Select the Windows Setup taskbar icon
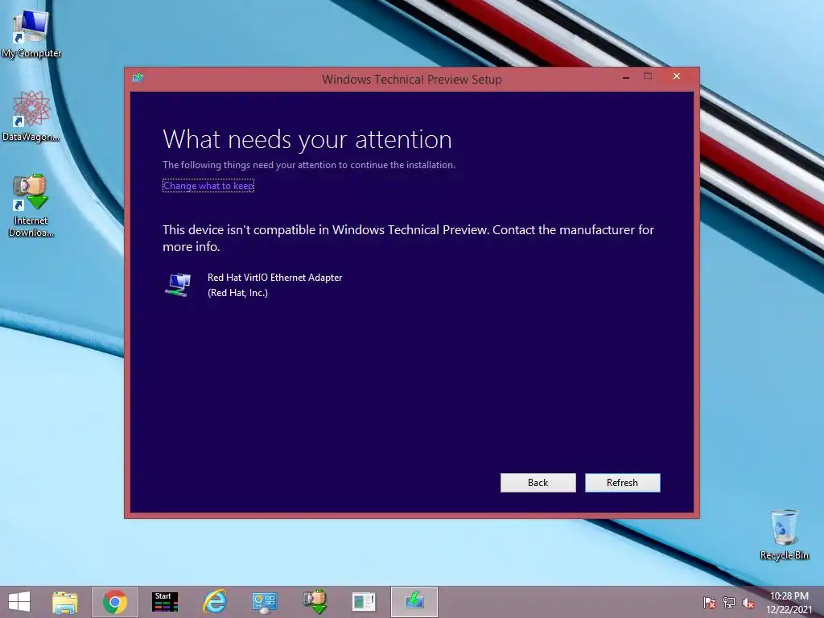This screenshot has width=824, height=618. (x=414, y=602)
